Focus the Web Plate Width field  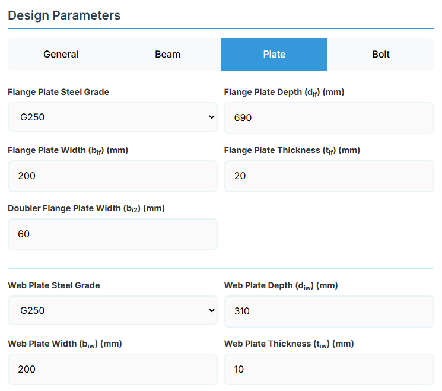point(113,370)
